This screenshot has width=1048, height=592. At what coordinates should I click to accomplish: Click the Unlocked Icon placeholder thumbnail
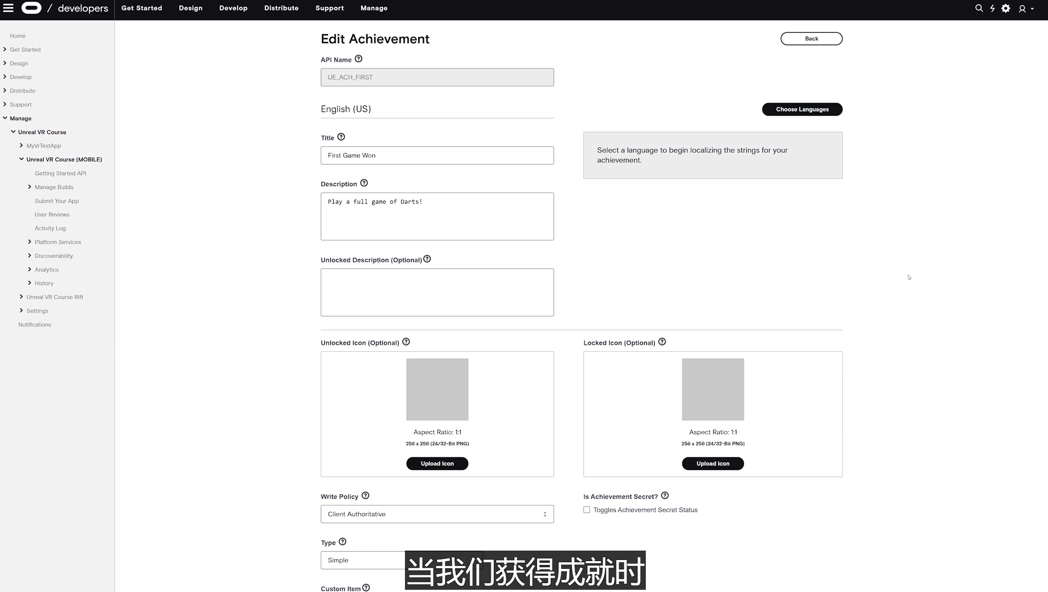point(437,389)
